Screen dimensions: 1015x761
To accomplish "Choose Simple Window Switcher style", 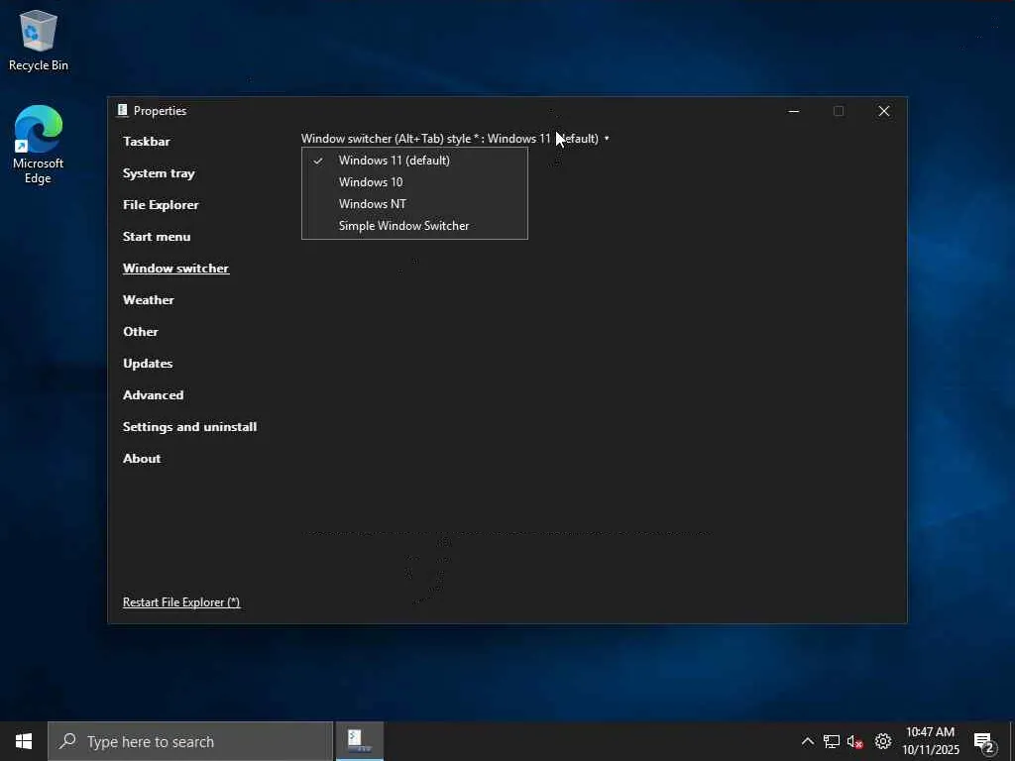I will tap(414, 226).
